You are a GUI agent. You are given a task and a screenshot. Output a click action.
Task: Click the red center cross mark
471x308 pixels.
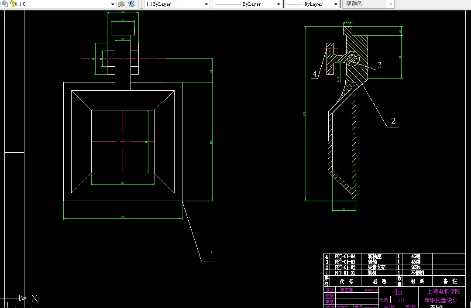(x=123, y=142)
